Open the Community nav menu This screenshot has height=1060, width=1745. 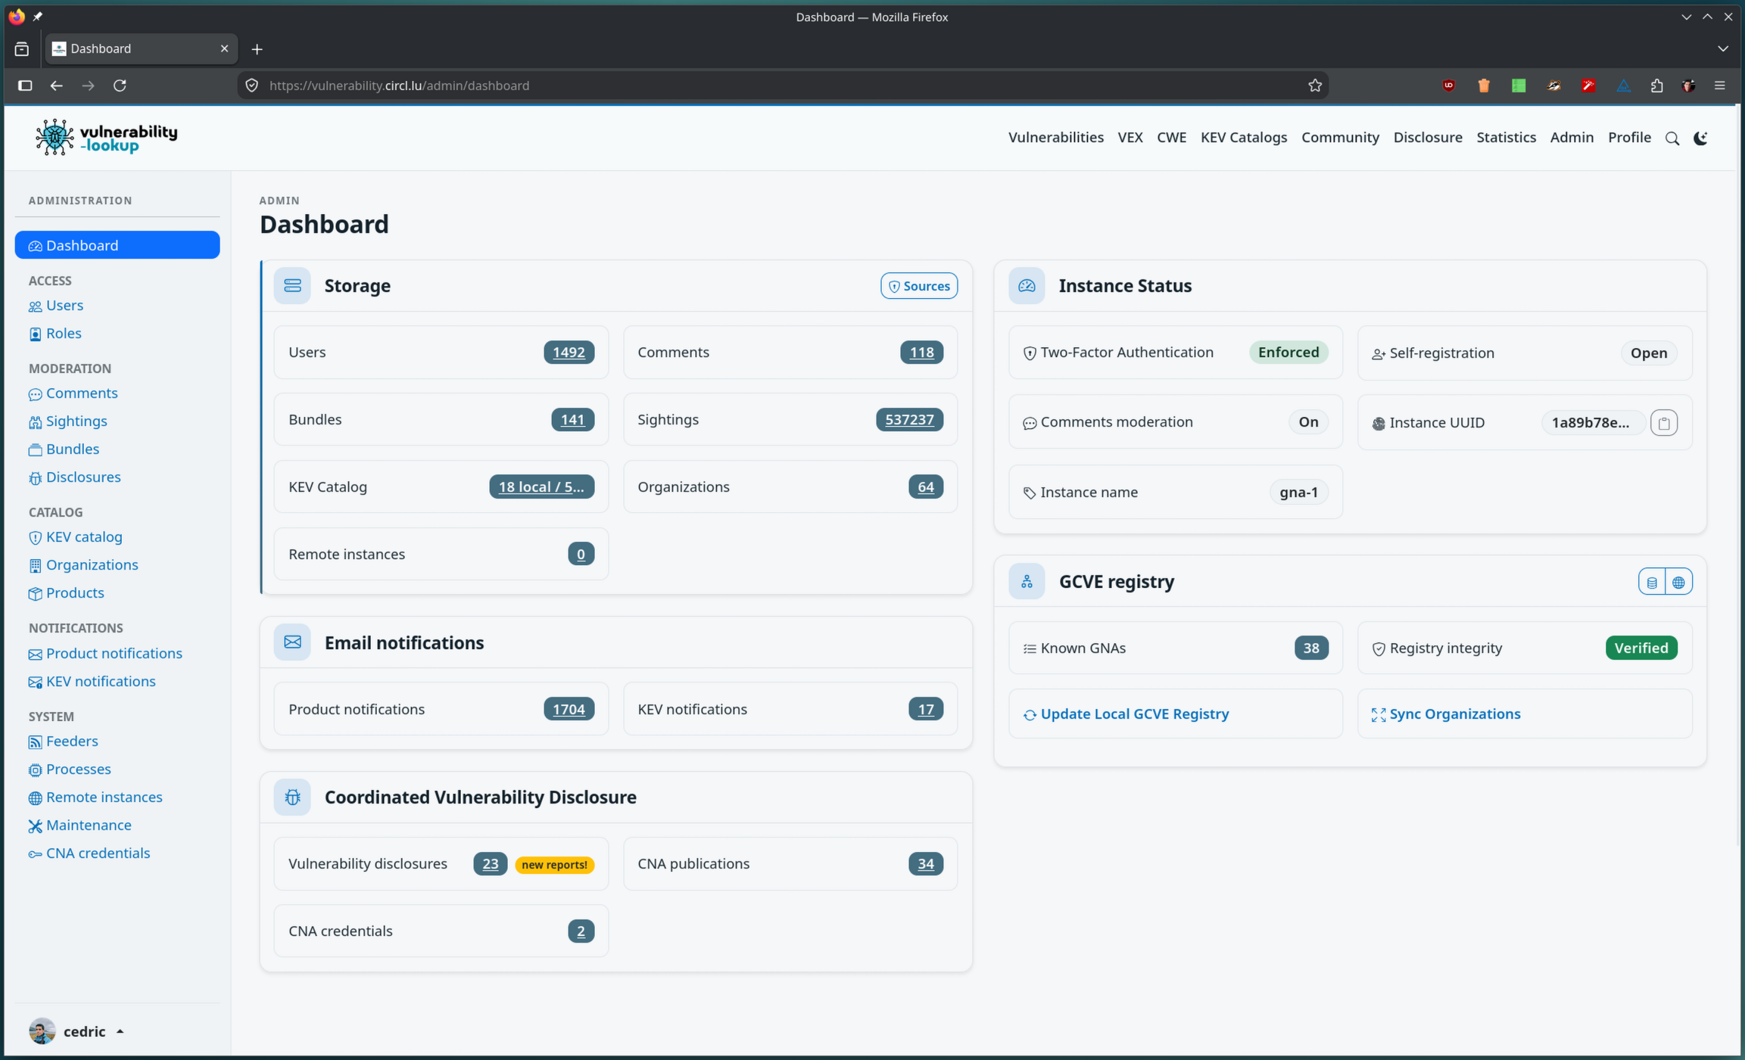click(1340, 138)
